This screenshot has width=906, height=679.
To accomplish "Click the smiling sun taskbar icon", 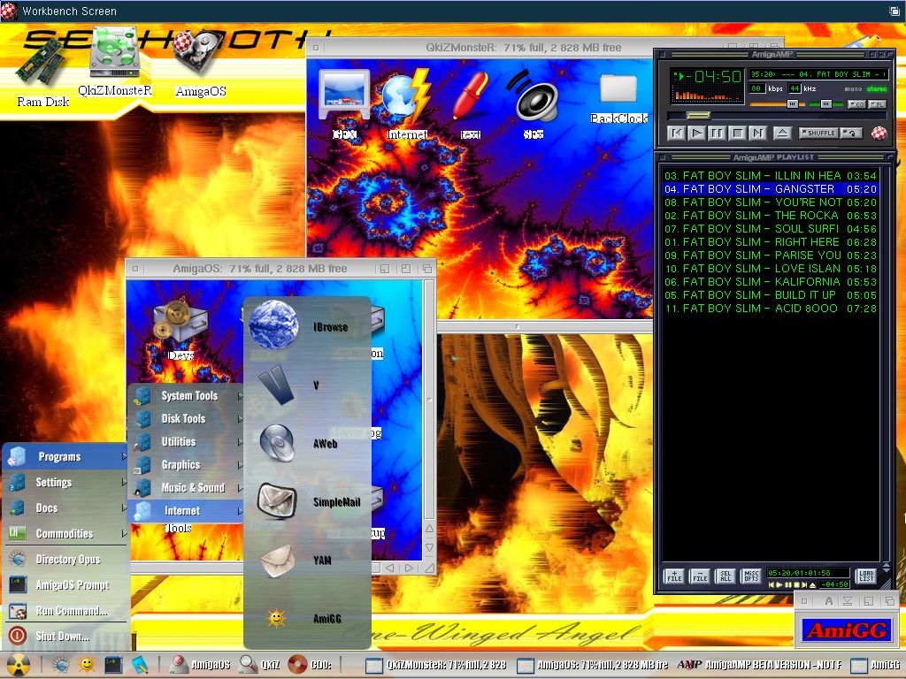I will tap(87, 665).
